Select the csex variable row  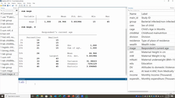151,25
